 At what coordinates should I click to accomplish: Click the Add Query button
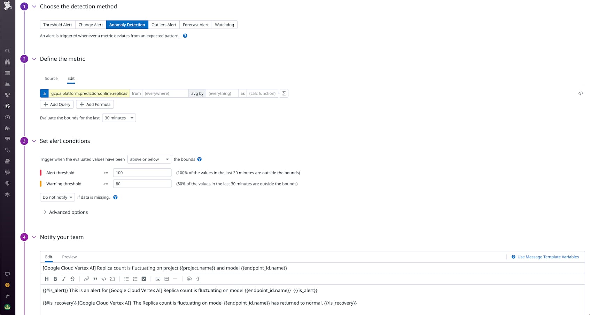click(x=56, y=104)
